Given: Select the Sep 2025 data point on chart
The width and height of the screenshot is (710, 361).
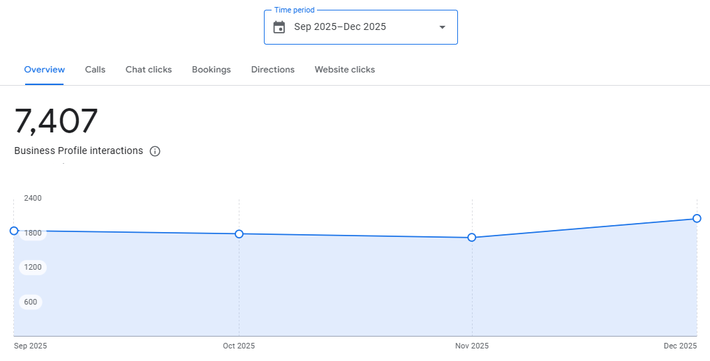Looking at the screenshot, I should pos(14,231).
